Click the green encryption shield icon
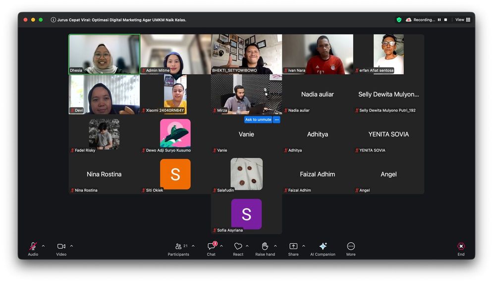This screenshot has width=493, height=283. pyautogui.click(x=399, y=20)
